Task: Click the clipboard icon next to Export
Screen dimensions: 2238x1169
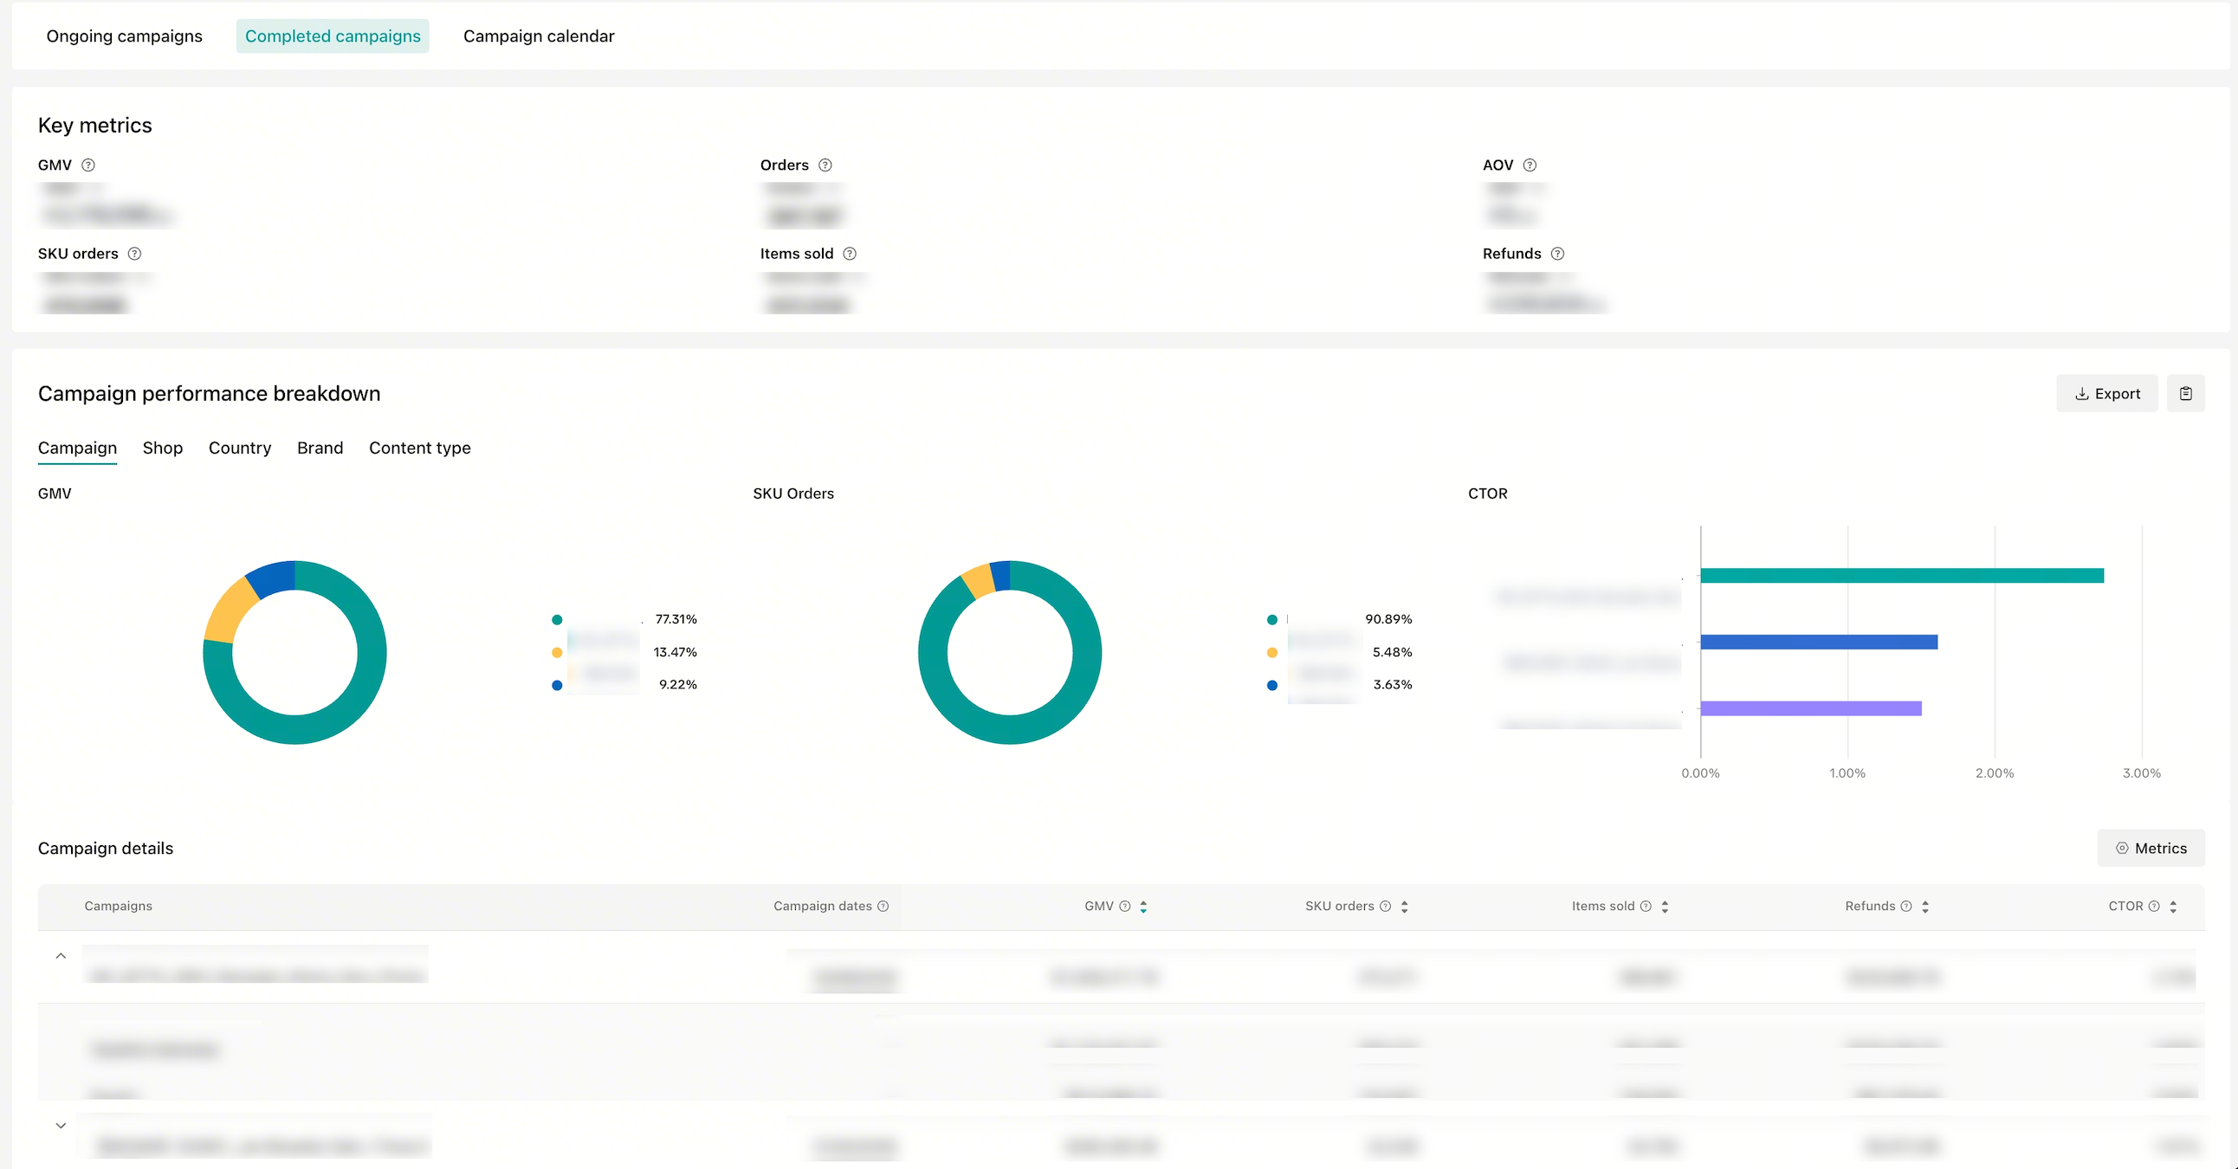Action: tap(2186, 393)
